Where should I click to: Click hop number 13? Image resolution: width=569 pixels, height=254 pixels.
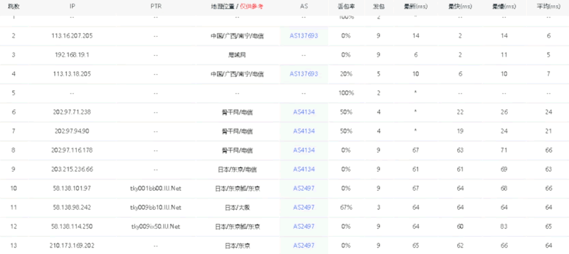pyautogui.click(x=13, y=245)
